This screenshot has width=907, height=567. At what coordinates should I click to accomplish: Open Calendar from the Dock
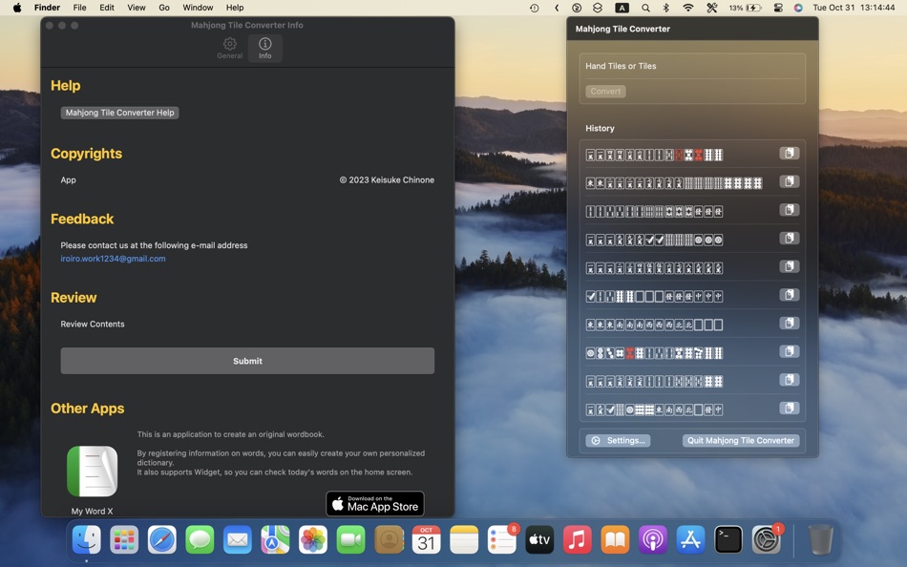click(x=427, y=540)
